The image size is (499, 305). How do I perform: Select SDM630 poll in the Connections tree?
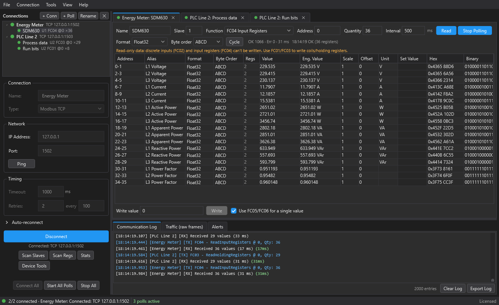click(45, 31)
